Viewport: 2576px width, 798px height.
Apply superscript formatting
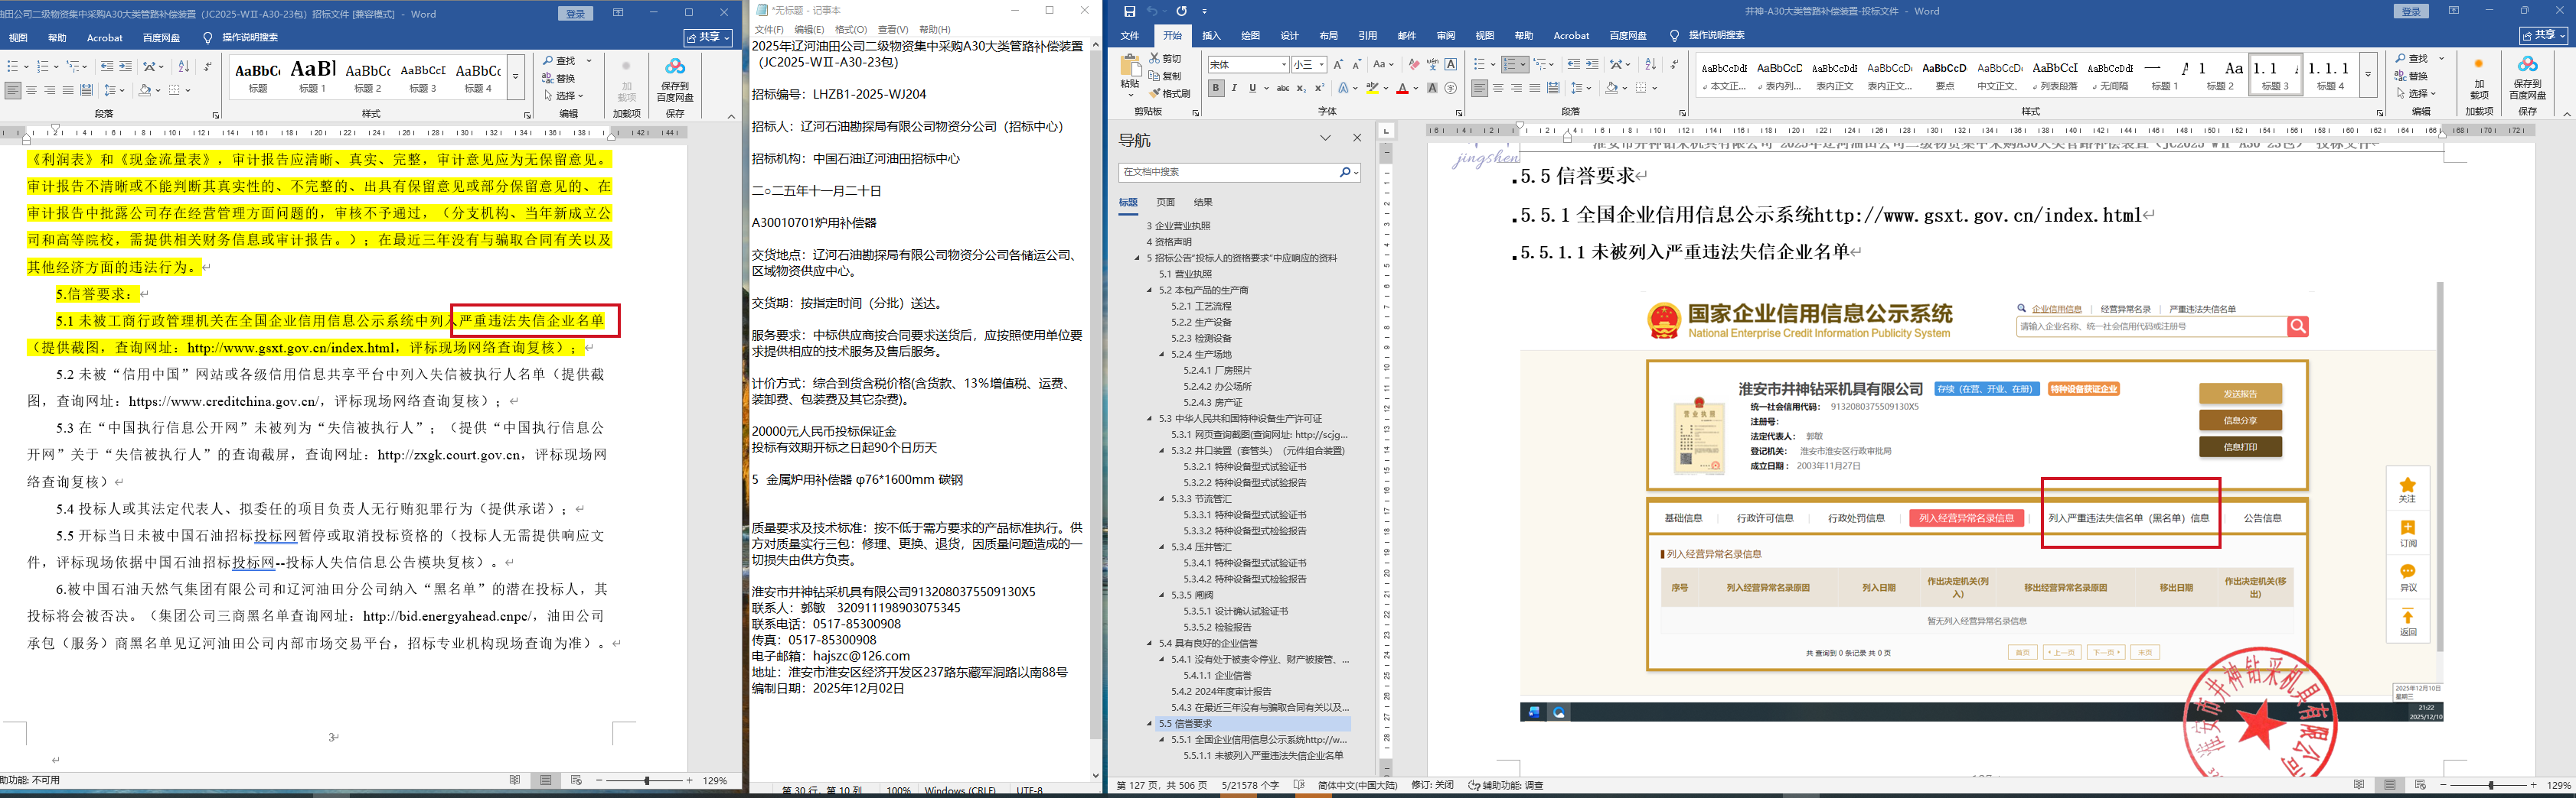[1319, 89]
